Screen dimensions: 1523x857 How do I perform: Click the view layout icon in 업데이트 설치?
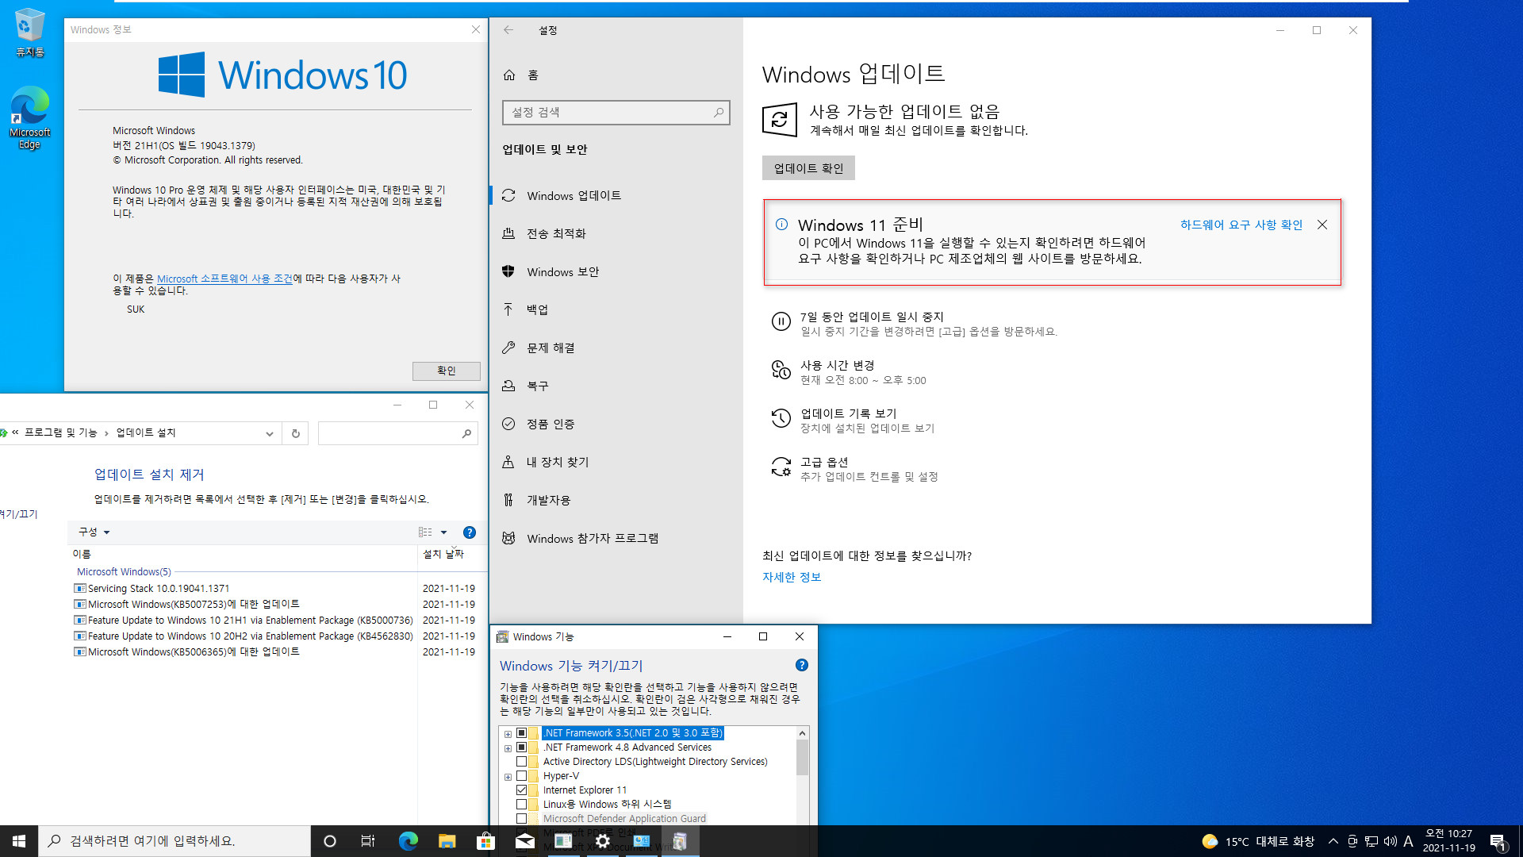click(x=425, y=532)
